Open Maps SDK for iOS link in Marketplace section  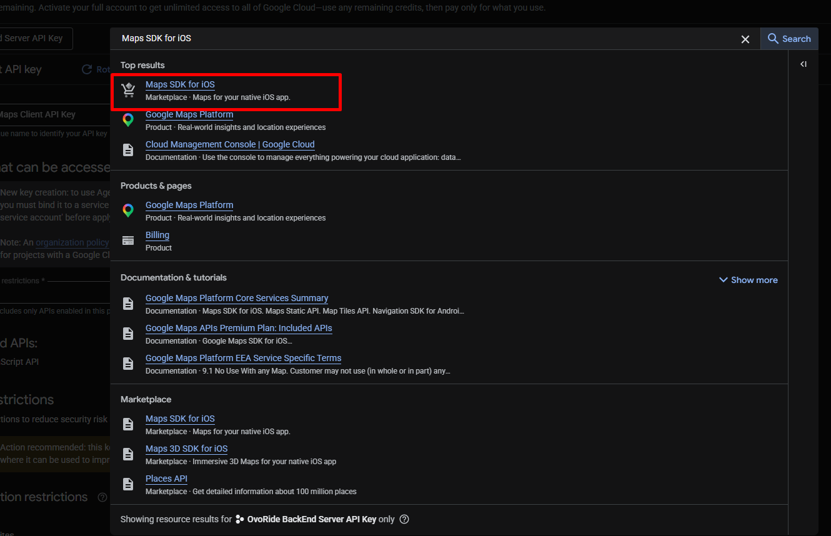click(x=180, y=419)
